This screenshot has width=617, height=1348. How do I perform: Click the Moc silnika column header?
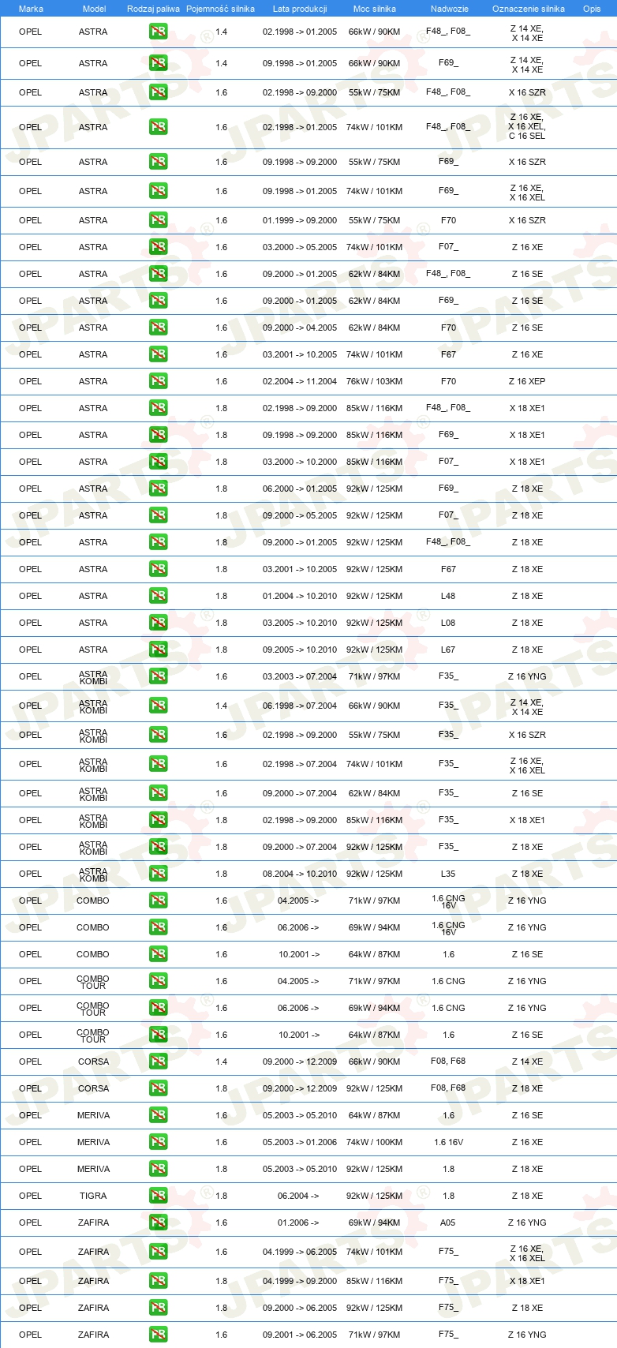(x=374, y=9)
